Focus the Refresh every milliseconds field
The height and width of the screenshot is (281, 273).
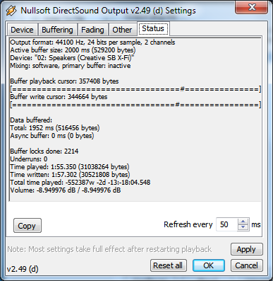[227, 224]
